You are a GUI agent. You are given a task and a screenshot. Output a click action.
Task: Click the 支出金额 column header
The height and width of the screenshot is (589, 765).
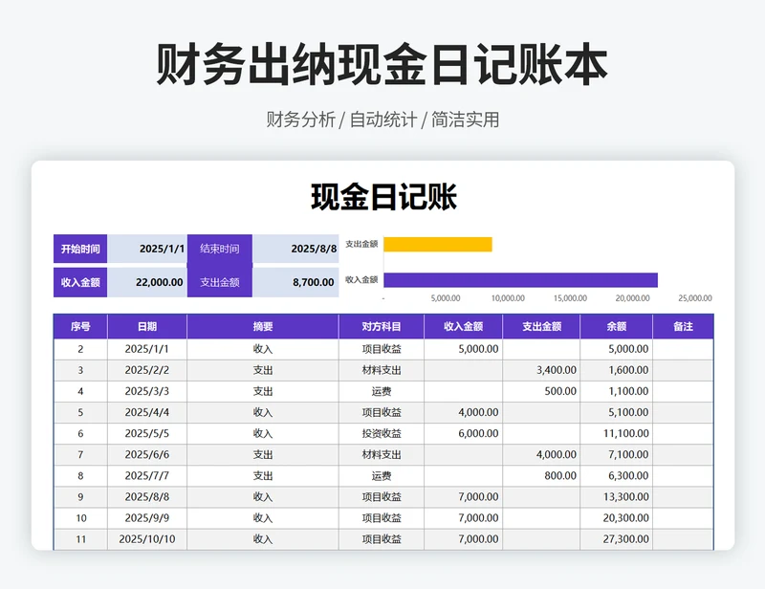(x=541, y=326)
